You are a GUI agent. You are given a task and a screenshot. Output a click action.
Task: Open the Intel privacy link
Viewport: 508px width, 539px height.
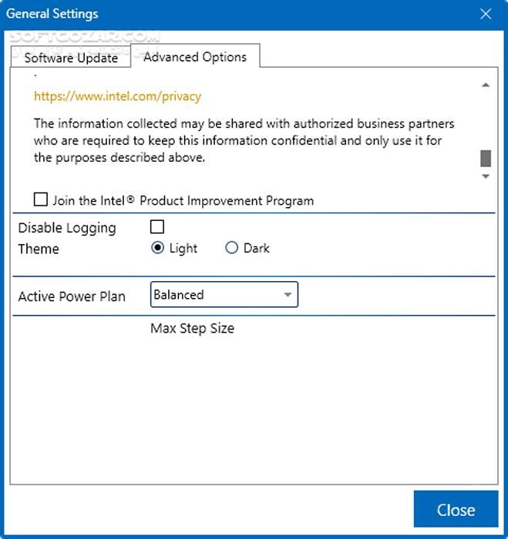coord(117,97)
